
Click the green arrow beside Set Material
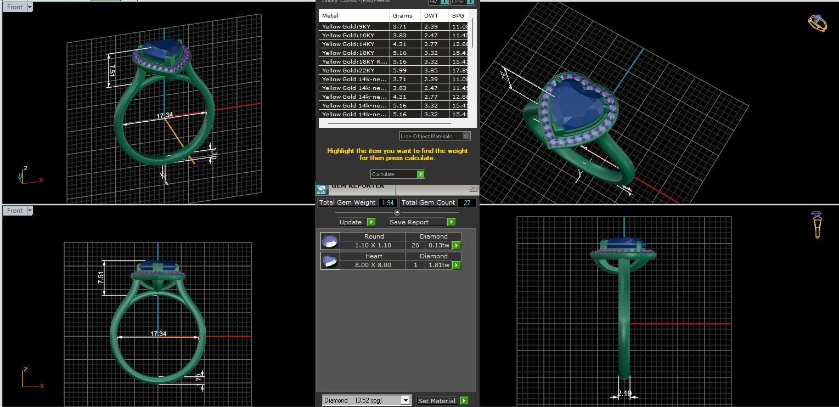coord(464,401)
